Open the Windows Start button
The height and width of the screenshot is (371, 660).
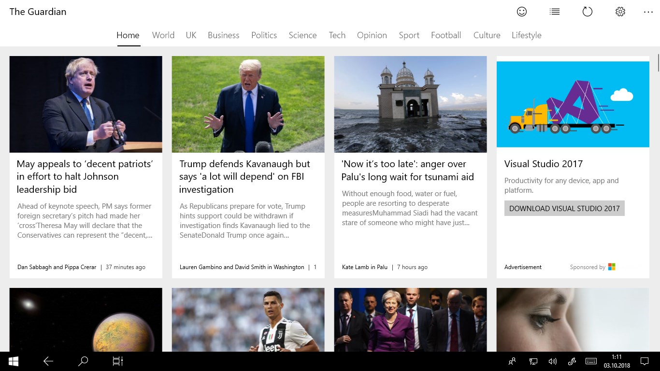coord(14,361)
